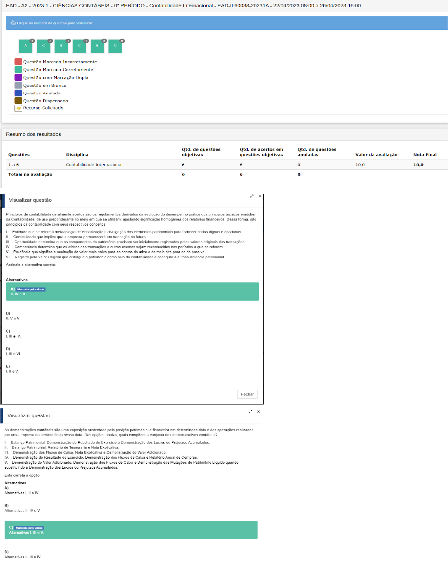Open question 3 box marked B
The width and height of the screenshot is (448, 566).
click(x=61, y=46)
